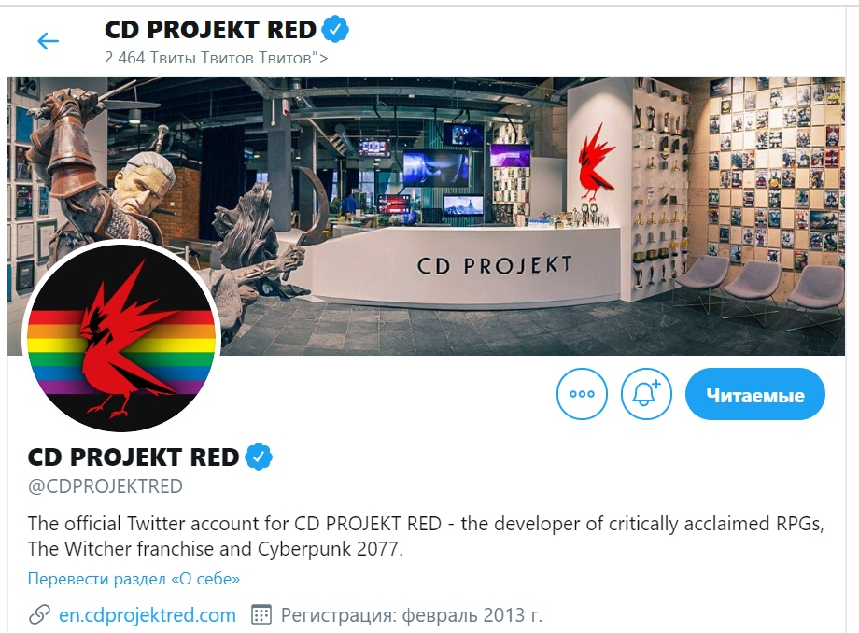Image resolution: width=859 pixels, height=633 pixels.
Task: Visit the en.cdprojektred.com link
Action: click(x=148, y=615)
